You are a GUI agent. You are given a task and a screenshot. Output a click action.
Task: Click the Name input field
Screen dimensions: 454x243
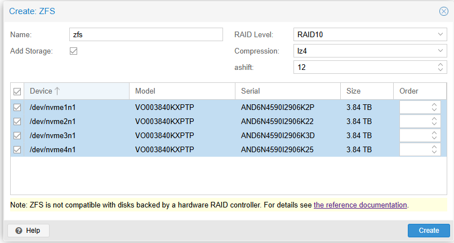tap(146, 35)
